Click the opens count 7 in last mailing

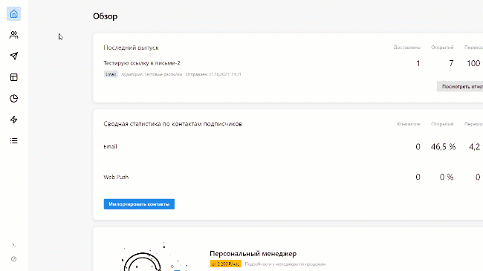click(451, 63)
